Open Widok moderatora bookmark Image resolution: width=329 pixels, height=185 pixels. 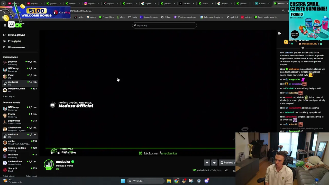click(185, 17)
